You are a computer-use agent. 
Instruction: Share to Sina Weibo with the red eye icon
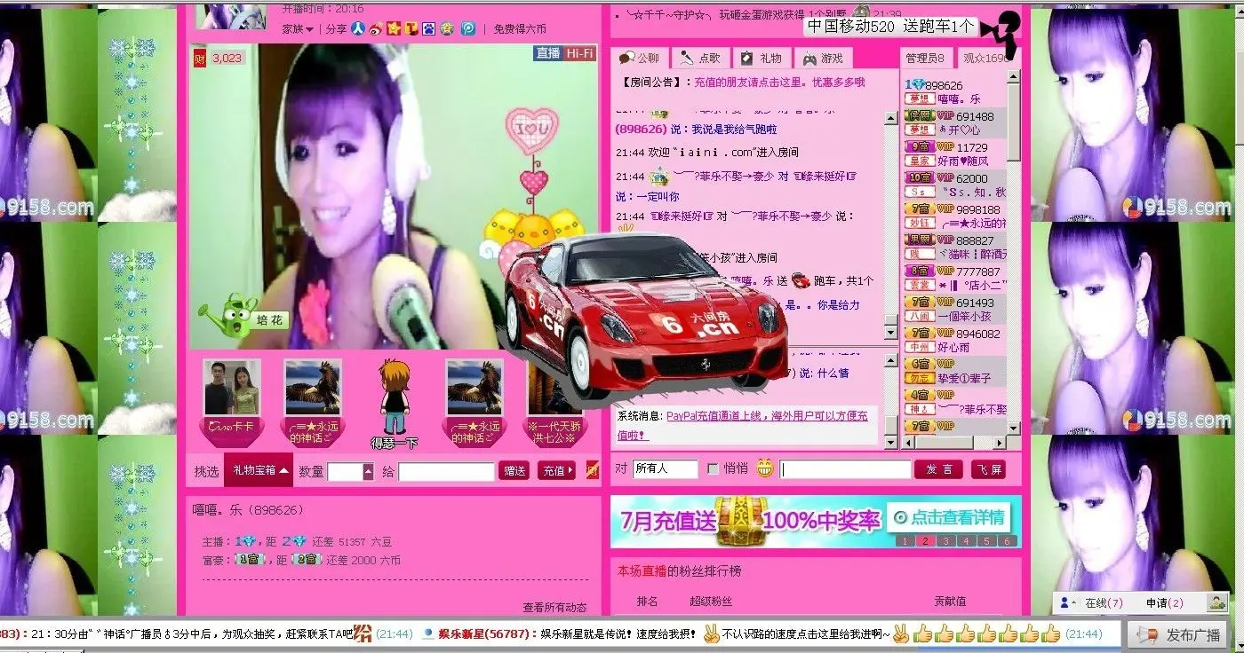pos(376,28)
